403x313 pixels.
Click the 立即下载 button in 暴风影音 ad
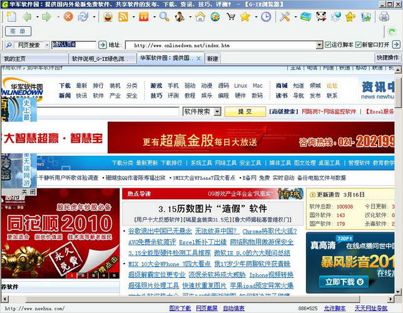point(344,282)
